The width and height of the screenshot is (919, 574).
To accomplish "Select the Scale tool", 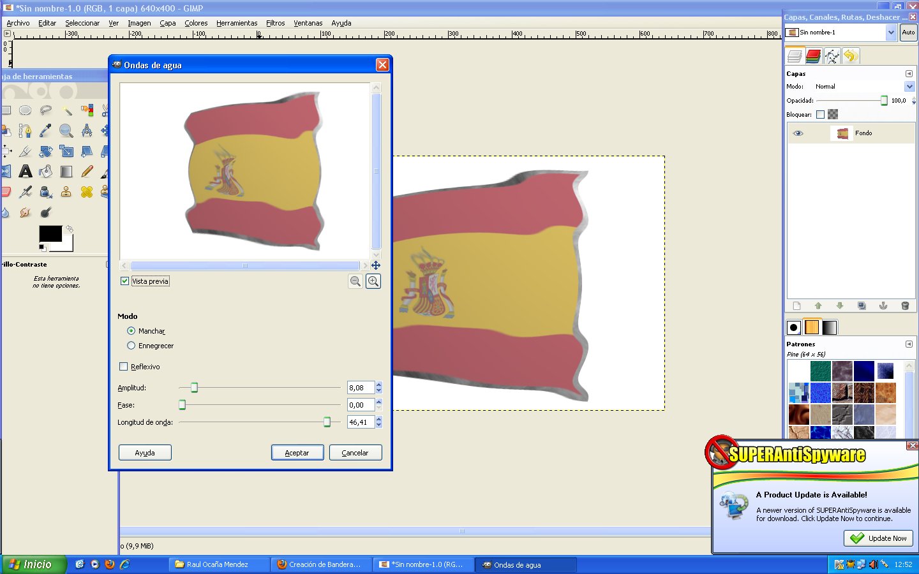I will click(x=66, y=151).
